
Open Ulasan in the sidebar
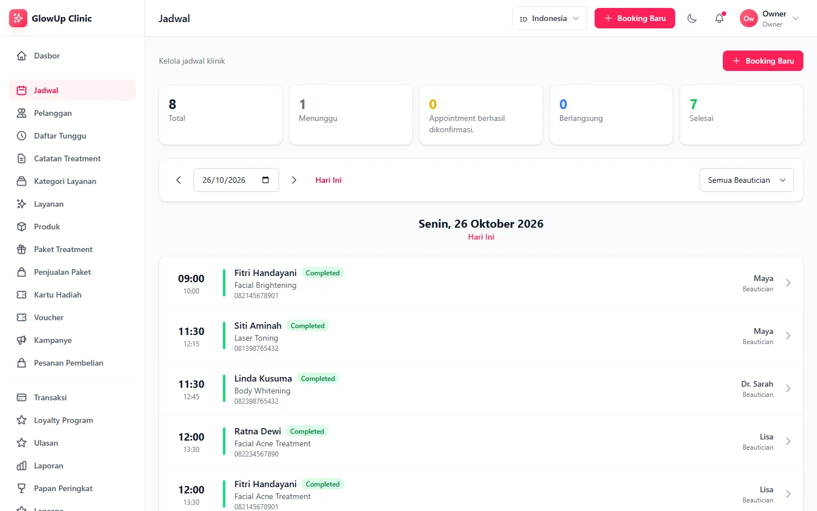[x=73, y=443]
